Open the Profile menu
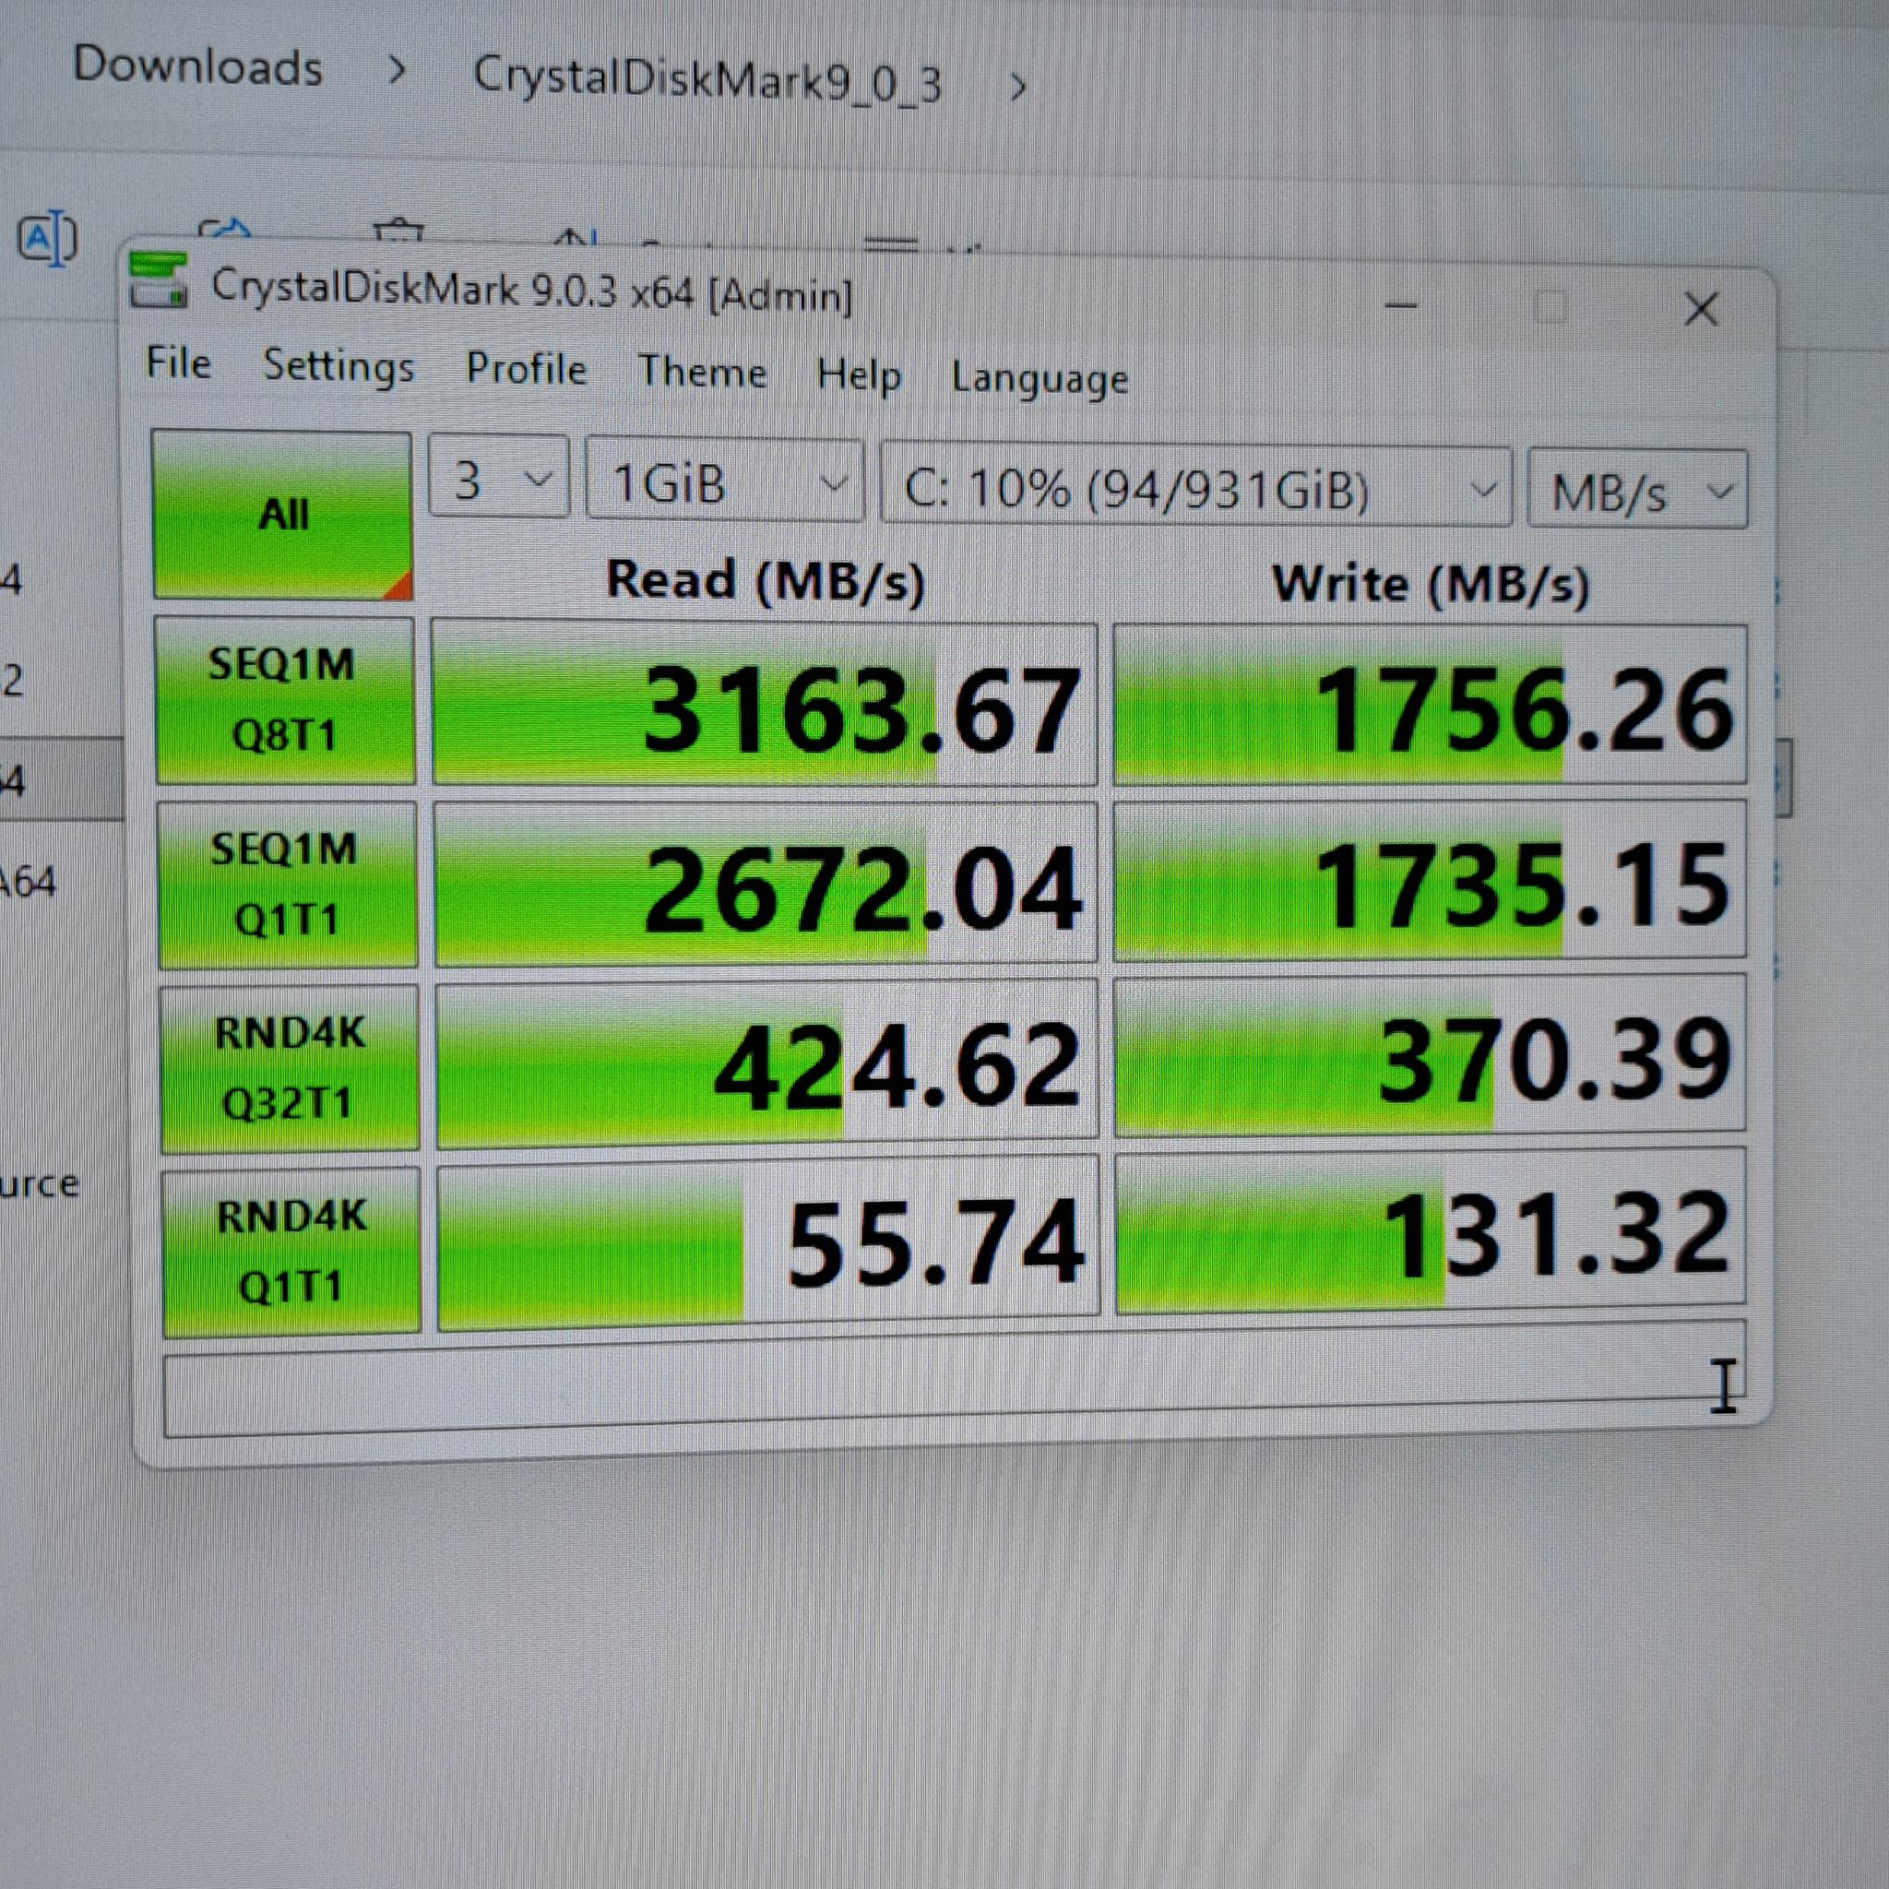Screen dimensions: 1889x1889 click(526, 370)
